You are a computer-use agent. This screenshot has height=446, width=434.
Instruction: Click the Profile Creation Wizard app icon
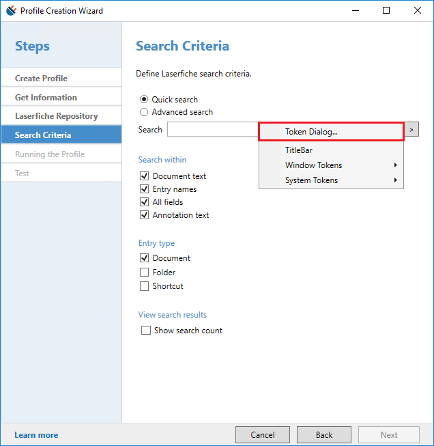pos(12,10)
